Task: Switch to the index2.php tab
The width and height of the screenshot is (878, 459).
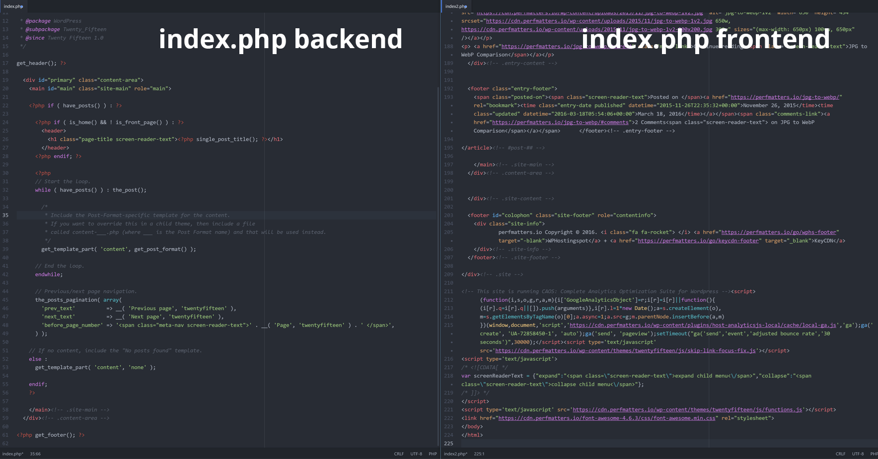Action: (455, 6)
